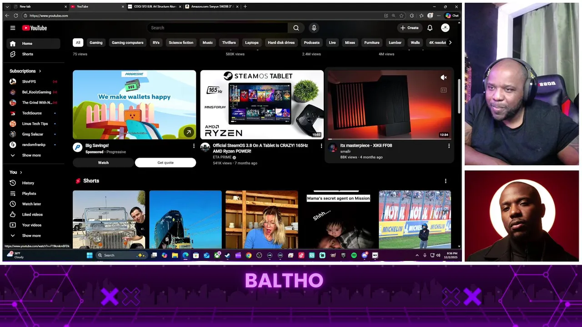Image resolution: width=582 pixels, height=327 pixels.
Task: Open Watch later list
Action: pyautogui.click(x=33, y=204)
